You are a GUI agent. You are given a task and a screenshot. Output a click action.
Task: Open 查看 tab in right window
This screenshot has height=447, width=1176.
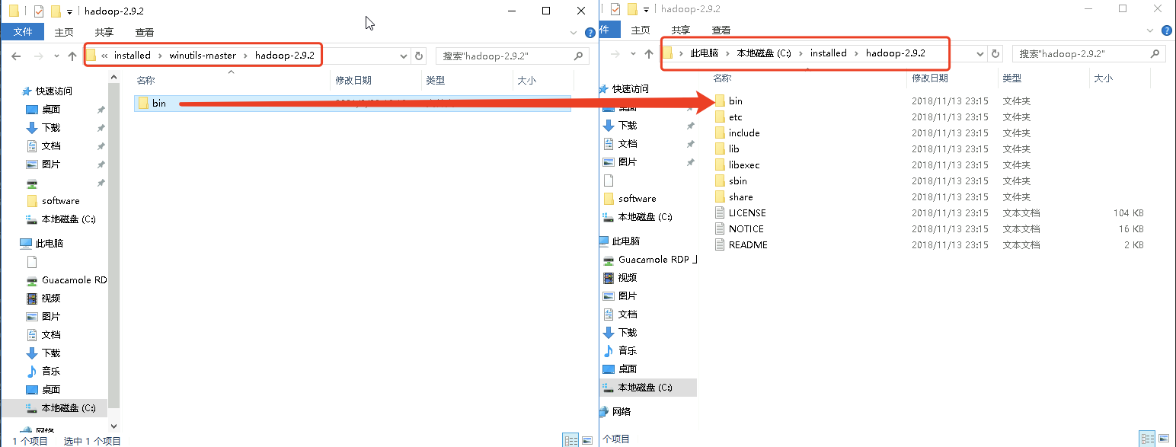pos(721,30)
